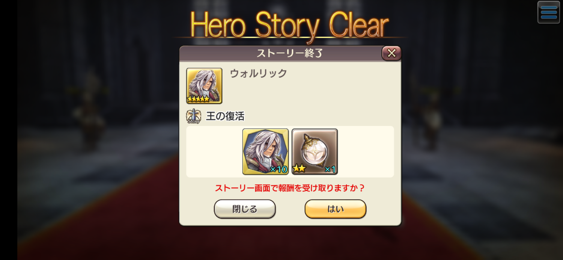The width and height of the screenshot is (563, 260).
Task: Close the ストーリー終了 dialog with X
Action: 391,53
